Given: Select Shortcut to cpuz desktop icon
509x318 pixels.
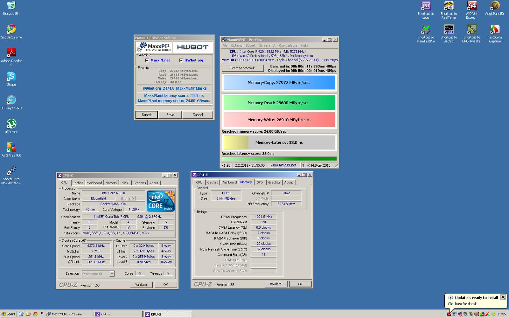Looking at the screenshot, I should (426, 10).
